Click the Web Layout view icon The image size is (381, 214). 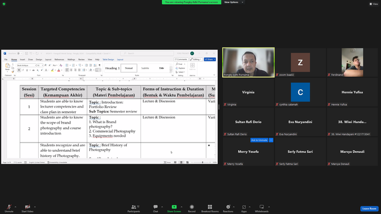tap(188, 162)
